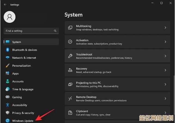Click 'Permissions, pairing PIN, discoverability' text
Viewport: 175px width, 123px height.
(97, 86)
